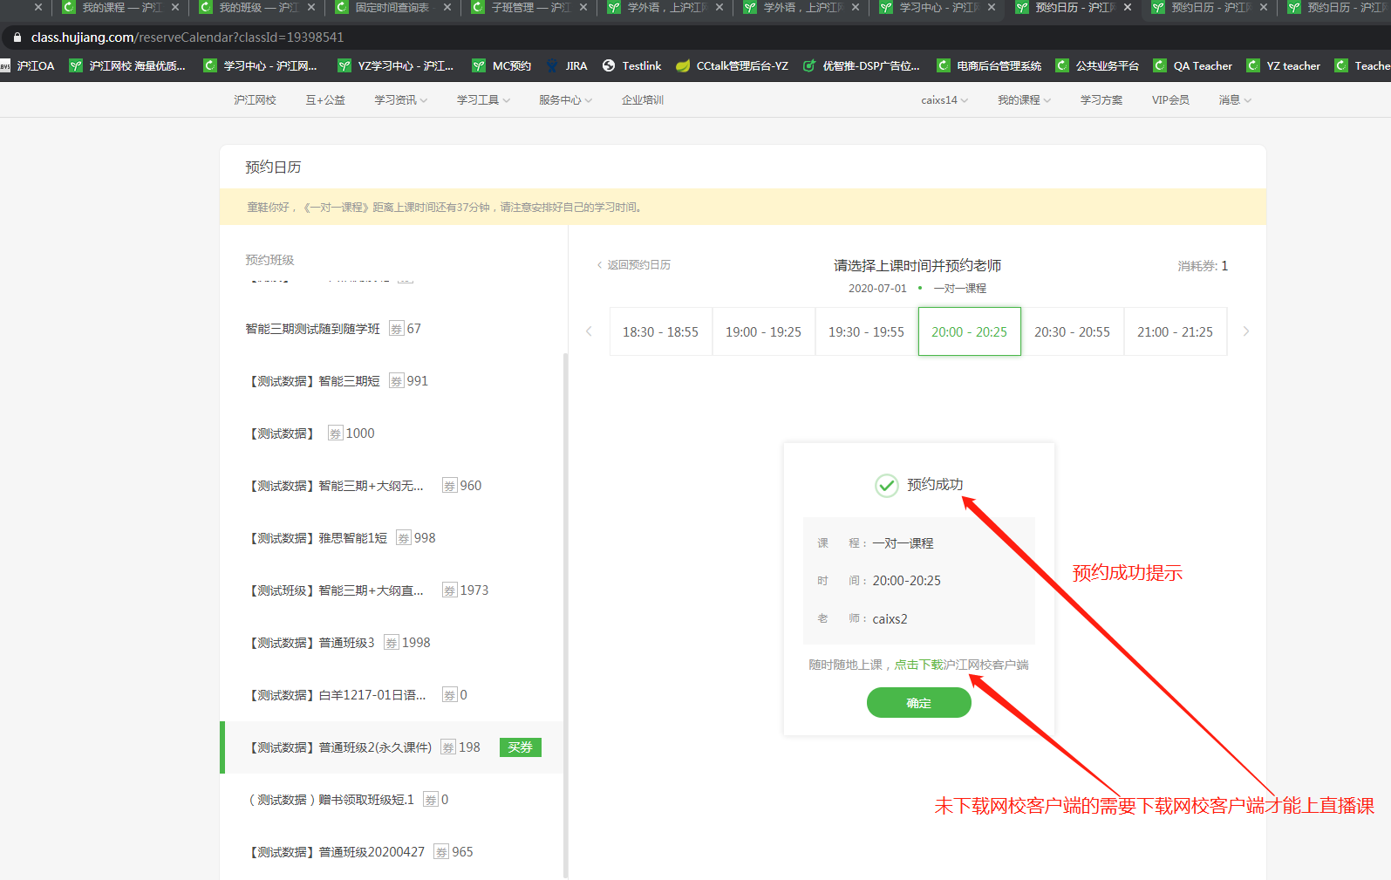Screen dimensions: 1391x880
Task: Switch to the 子班管理 browser tab
Action: pyautogui.click(x=523, y=7)
